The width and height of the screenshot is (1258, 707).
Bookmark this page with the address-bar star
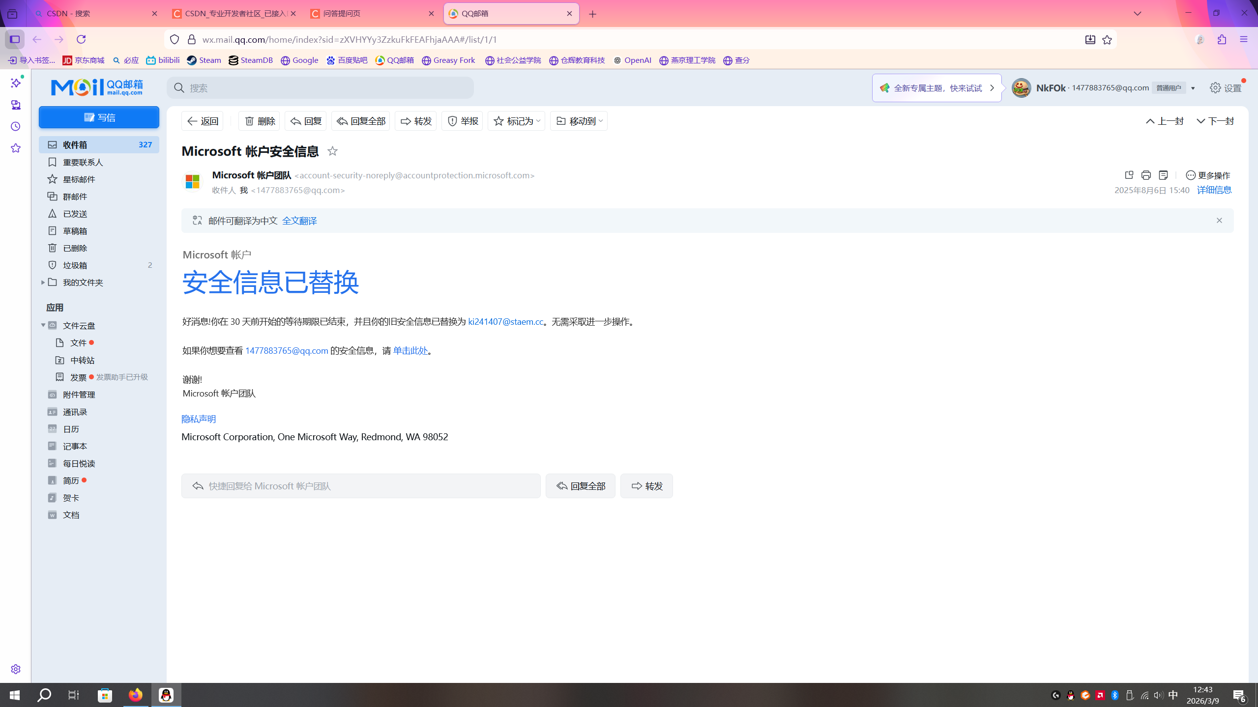coord(1107,40)
